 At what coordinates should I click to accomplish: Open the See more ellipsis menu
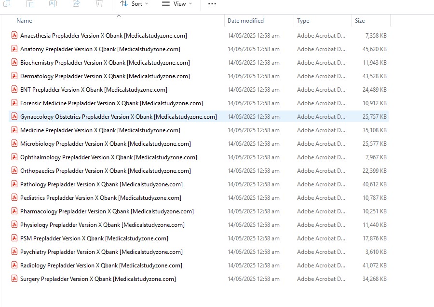212,3
